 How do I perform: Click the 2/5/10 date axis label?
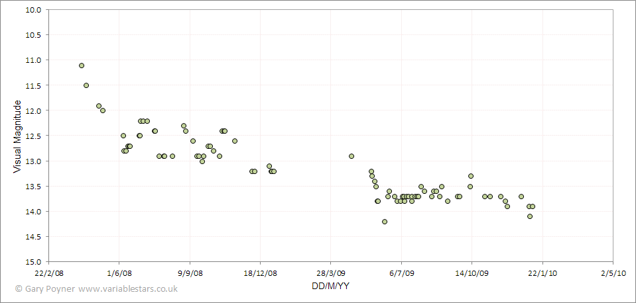[x=613, y=273]
